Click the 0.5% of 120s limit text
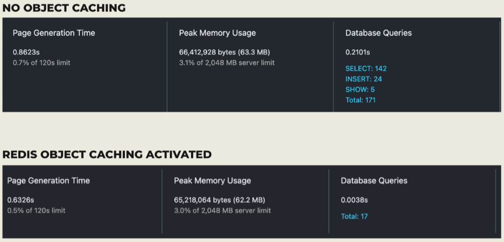Viewport: 504px width, 242px height. [x=36, y=211]
